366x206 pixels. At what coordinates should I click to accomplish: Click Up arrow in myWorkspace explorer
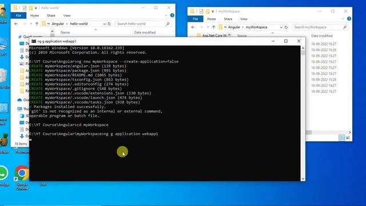213,27
